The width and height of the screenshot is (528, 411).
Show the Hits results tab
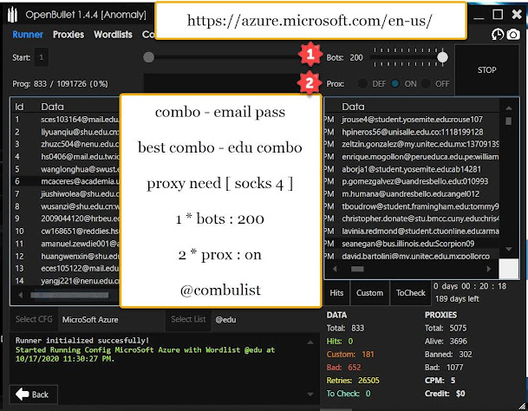click(x=336, y=293)
